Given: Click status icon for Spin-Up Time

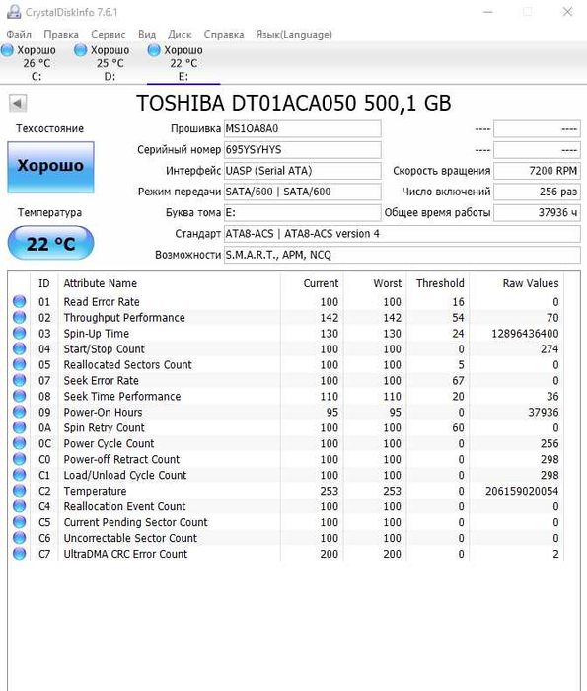Looking at the screenshot, I should 19,333.
